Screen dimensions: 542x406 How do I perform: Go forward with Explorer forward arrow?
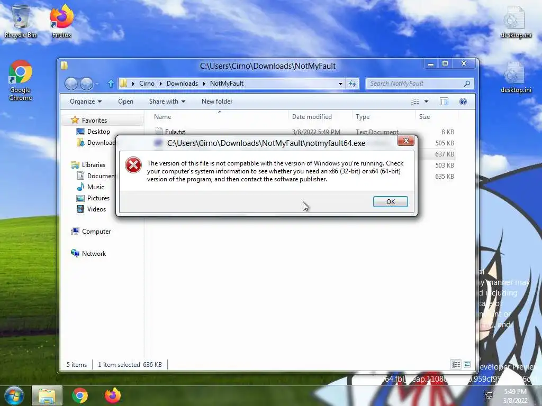[x=86, y=84]
